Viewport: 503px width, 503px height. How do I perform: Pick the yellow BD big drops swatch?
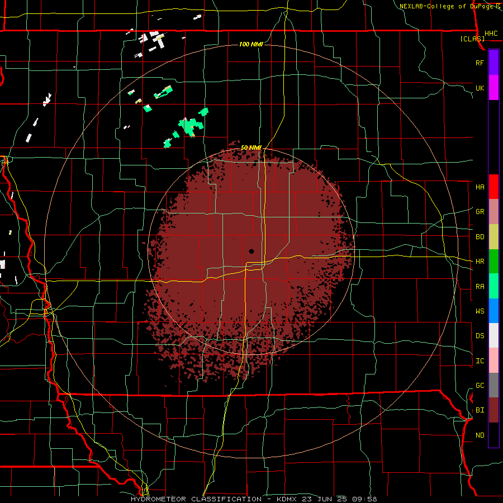pos(493,236)
